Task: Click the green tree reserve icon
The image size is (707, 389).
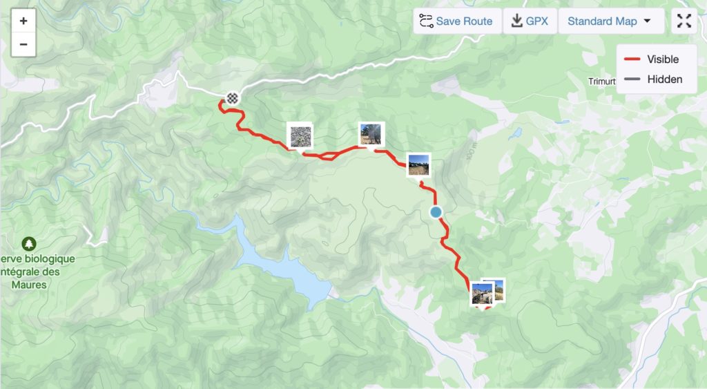Action: tap(29, 244)
